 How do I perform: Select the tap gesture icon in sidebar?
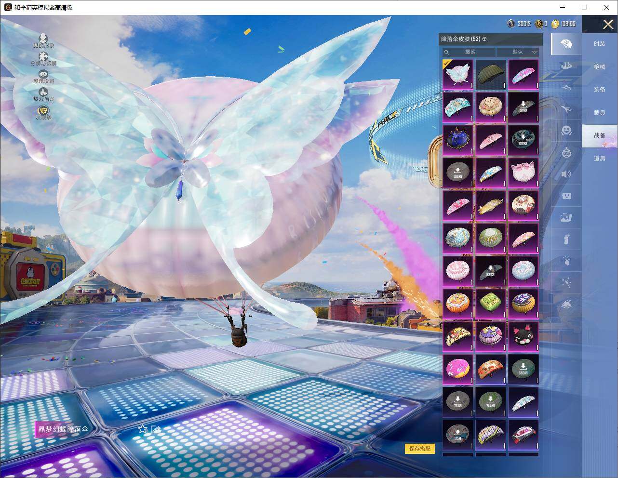pyautogui.click(x=566, y=261)
